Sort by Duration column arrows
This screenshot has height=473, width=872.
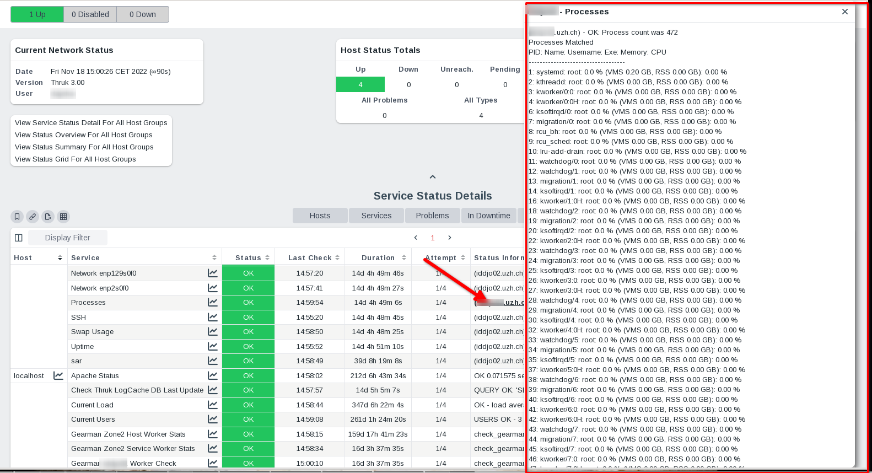click(x=404, y=257)
